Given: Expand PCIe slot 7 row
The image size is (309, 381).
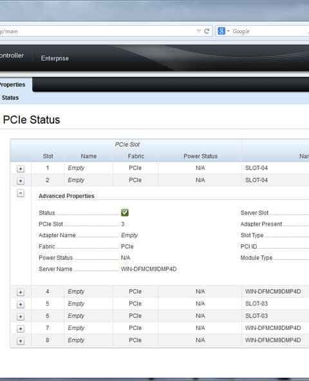Looking at the screenshot, I should tap(21, 329).
